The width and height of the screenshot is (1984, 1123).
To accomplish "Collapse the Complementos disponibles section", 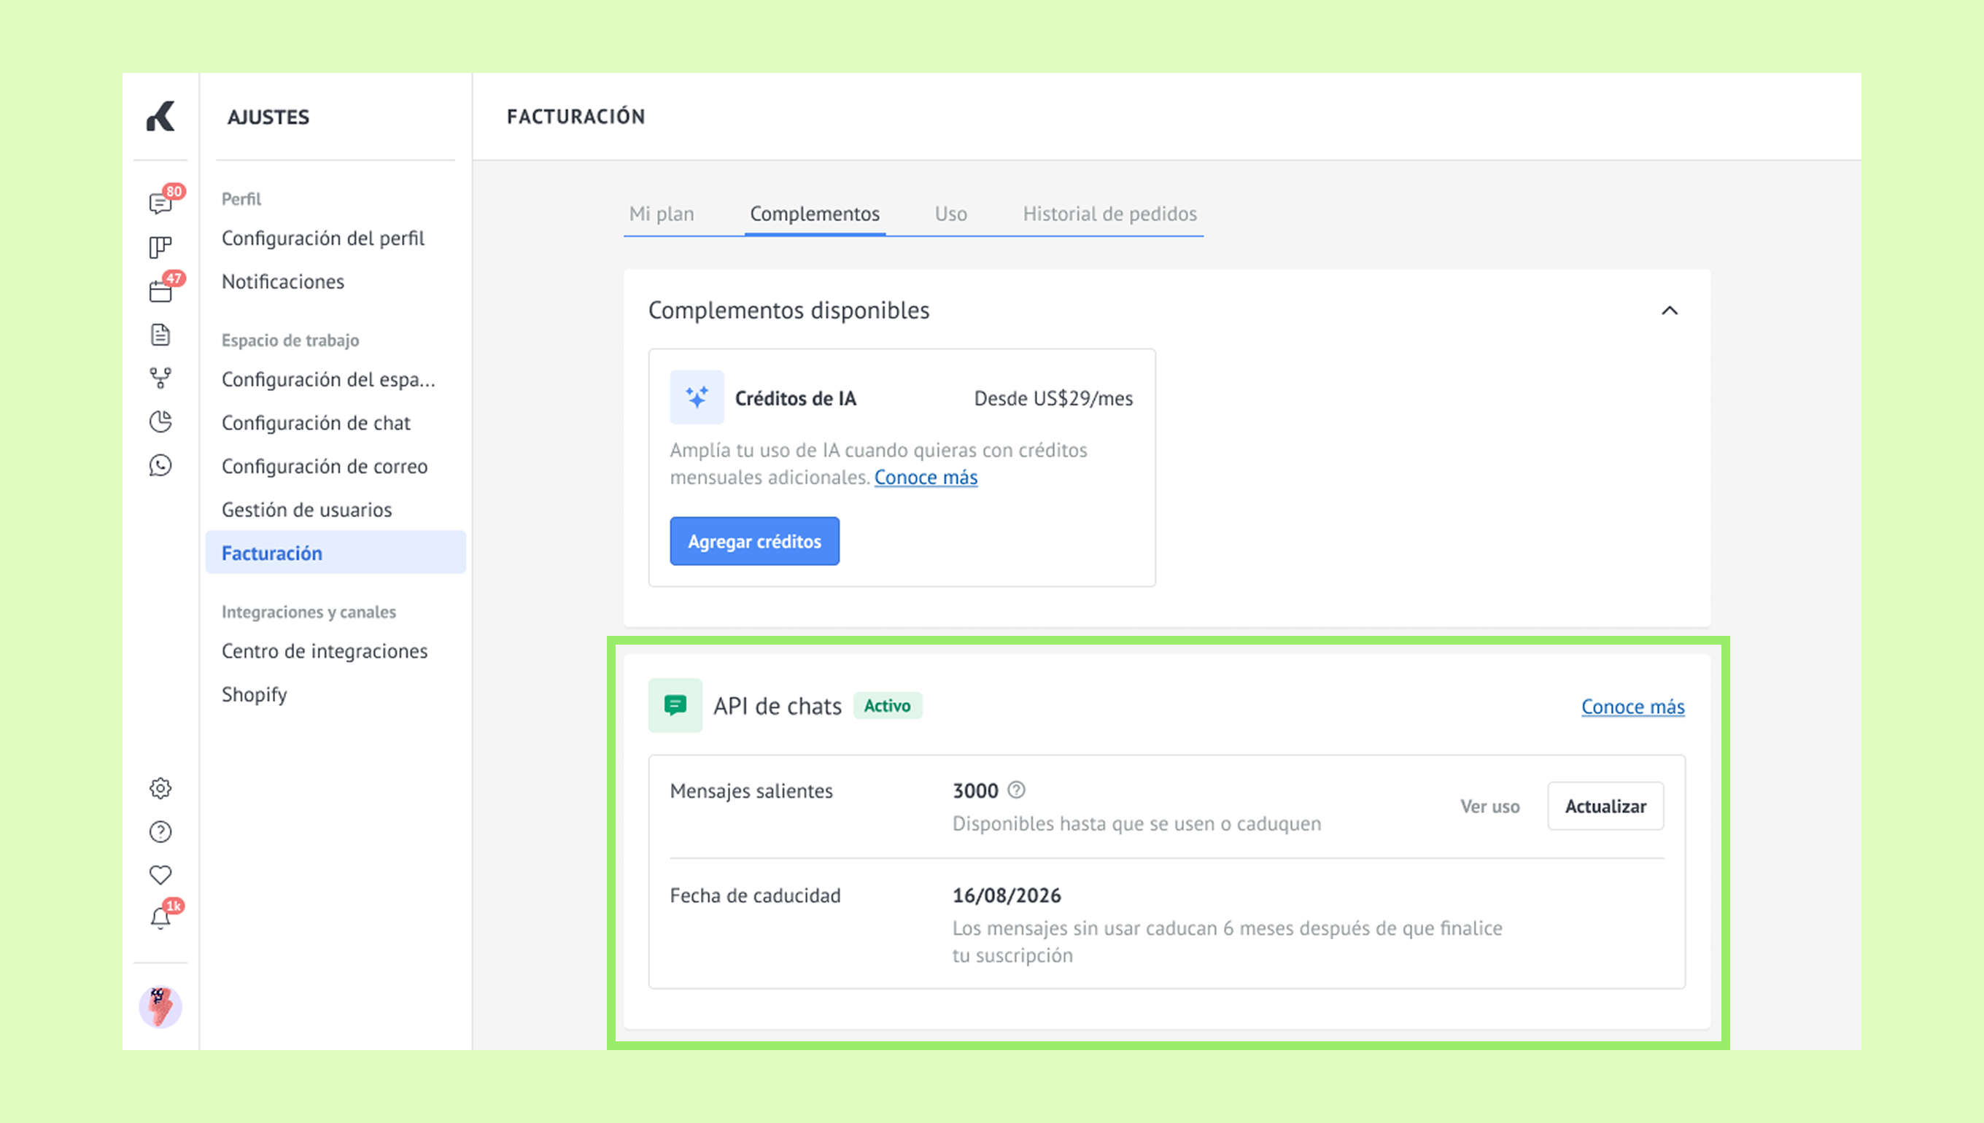I will tap(1670, 310).
